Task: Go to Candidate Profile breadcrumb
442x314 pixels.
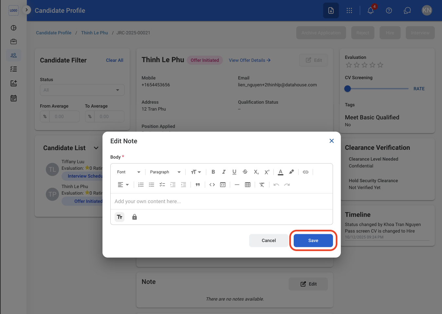Action: 54,33
